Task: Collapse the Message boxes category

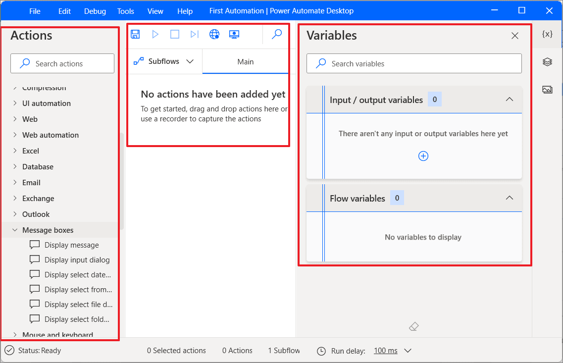Action: [x=15, y=230]
